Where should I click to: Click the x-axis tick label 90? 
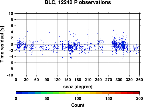coord(47,80)
